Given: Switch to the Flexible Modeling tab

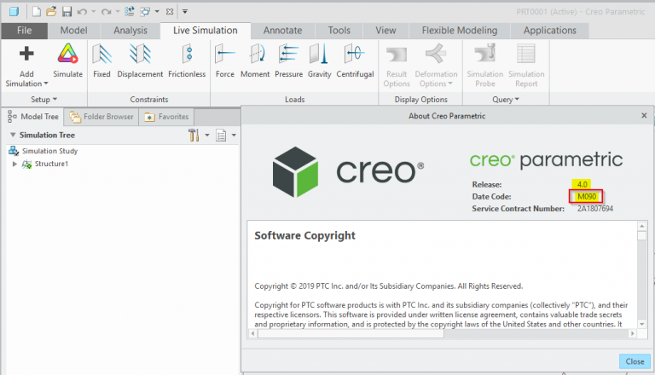Looking at the screenshot, I should [460, 31].
